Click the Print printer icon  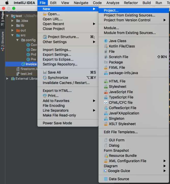(45, 96)
